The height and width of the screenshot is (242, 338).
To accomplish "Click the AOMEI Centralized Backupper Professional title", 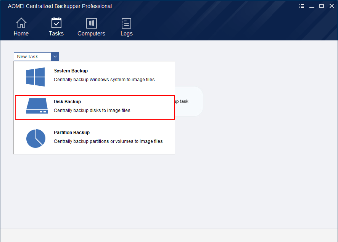I will tap(60, 6).
